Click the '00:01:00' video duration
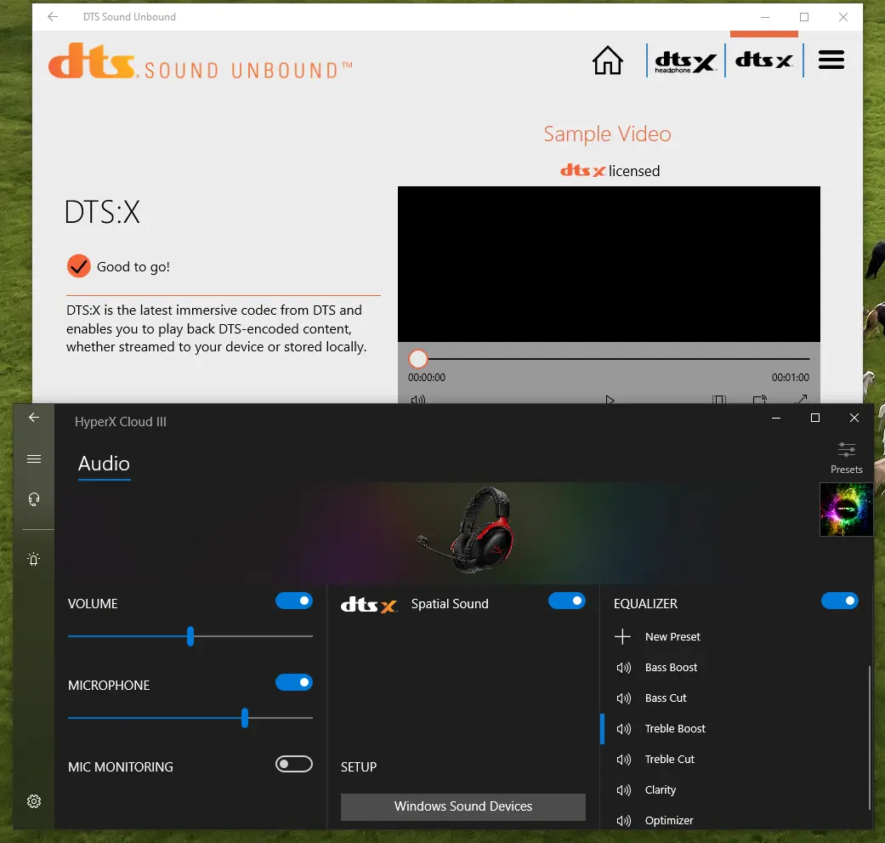This screenshot has width=885, height=843. point(790,377)
